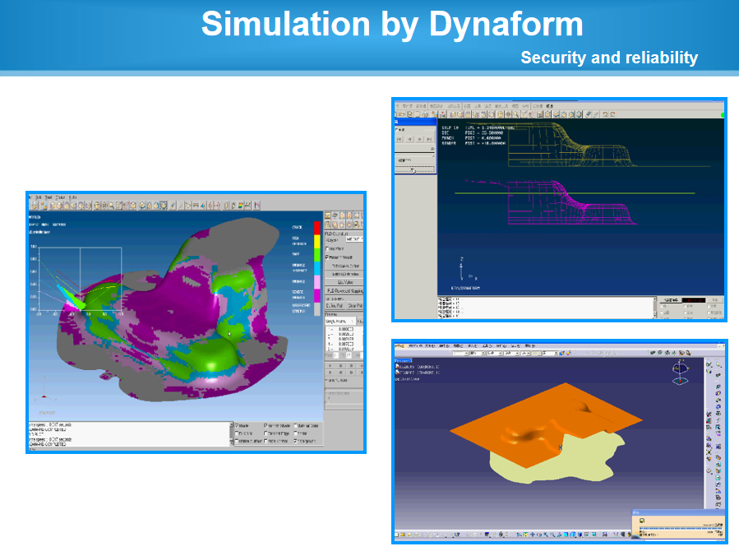Open the Option menu in the FLD window
The width and height of the screenshot is (739, 551).
[x=60, y=197]
